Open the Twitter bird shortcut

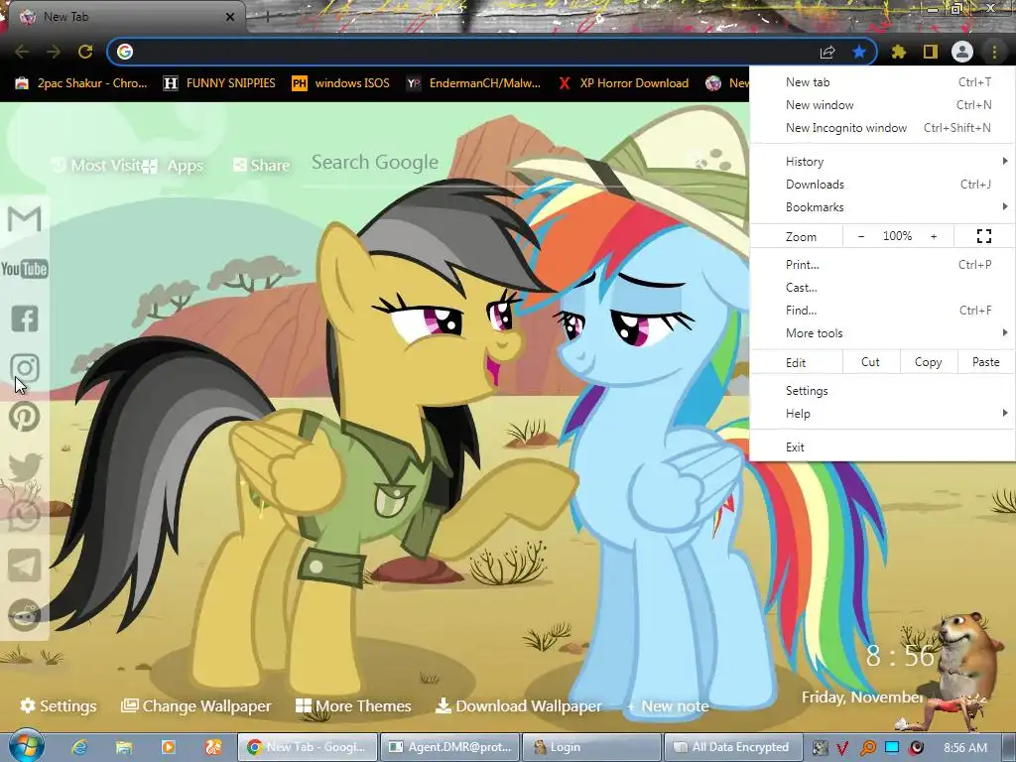point(25,466)
